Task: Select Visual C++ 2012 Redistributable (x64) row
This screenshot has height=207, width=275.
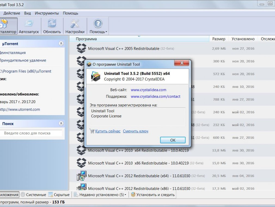Action: 172,176
